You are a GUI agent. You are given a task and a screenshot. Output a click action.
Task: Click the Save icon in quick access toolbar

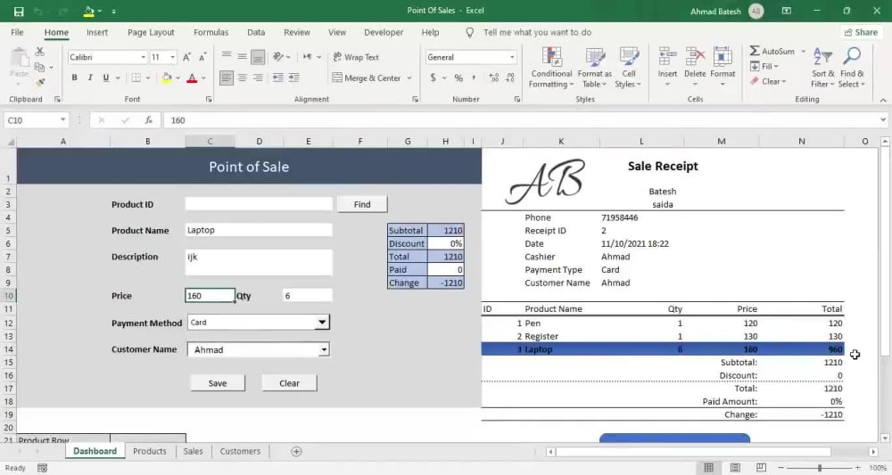point(19,11)
